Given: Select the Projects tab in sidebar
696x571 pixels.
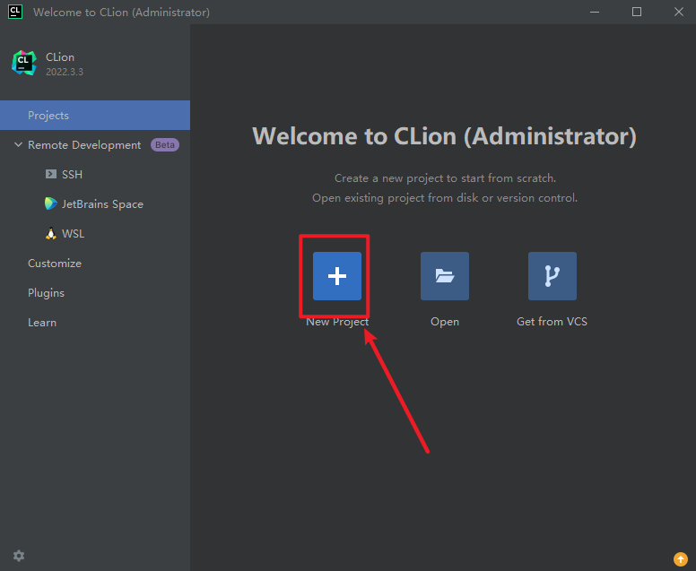Looking at the screenshot, I should coord(48,116).
